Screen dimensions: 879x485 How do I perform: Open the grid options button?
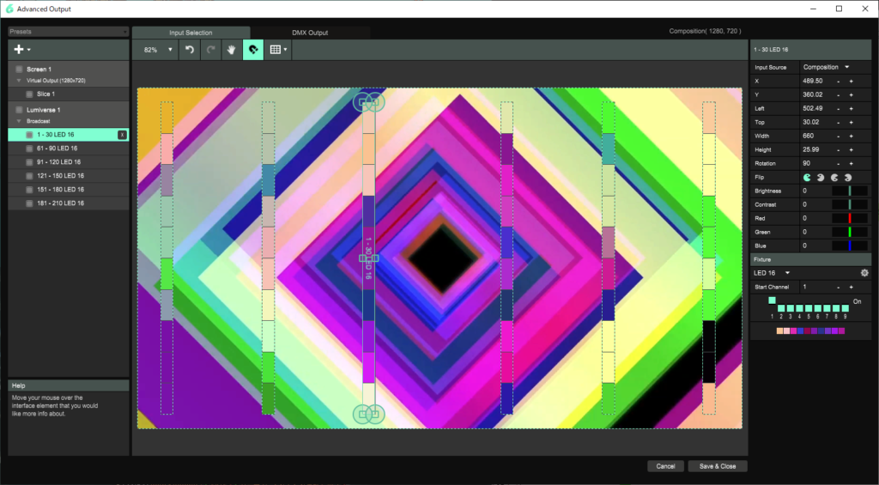pos(277,49)
